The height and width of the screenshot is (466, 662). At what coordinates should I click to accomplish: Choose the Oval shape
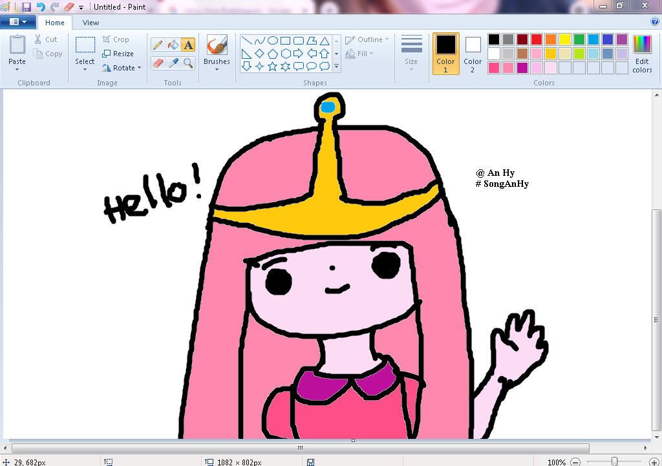pyautogui.click(x=273, y=41)
